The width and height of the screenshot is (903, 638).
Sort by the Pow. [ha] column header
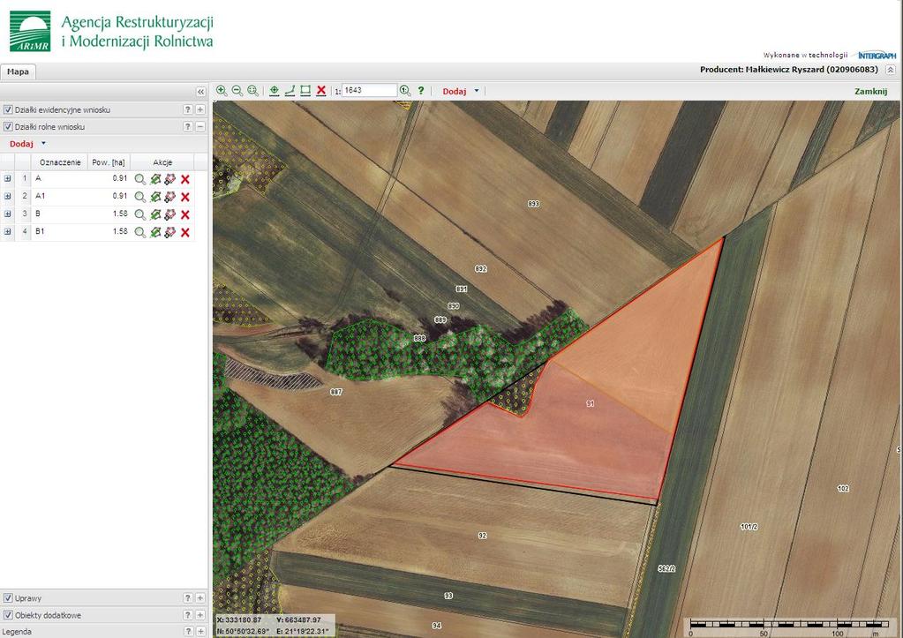point(109,162)
